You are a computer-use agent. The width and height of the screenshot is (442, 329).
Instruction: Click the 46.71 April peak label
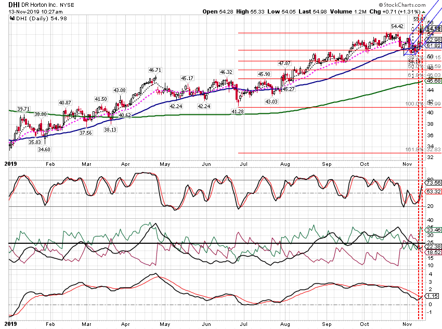pos(155,70)
